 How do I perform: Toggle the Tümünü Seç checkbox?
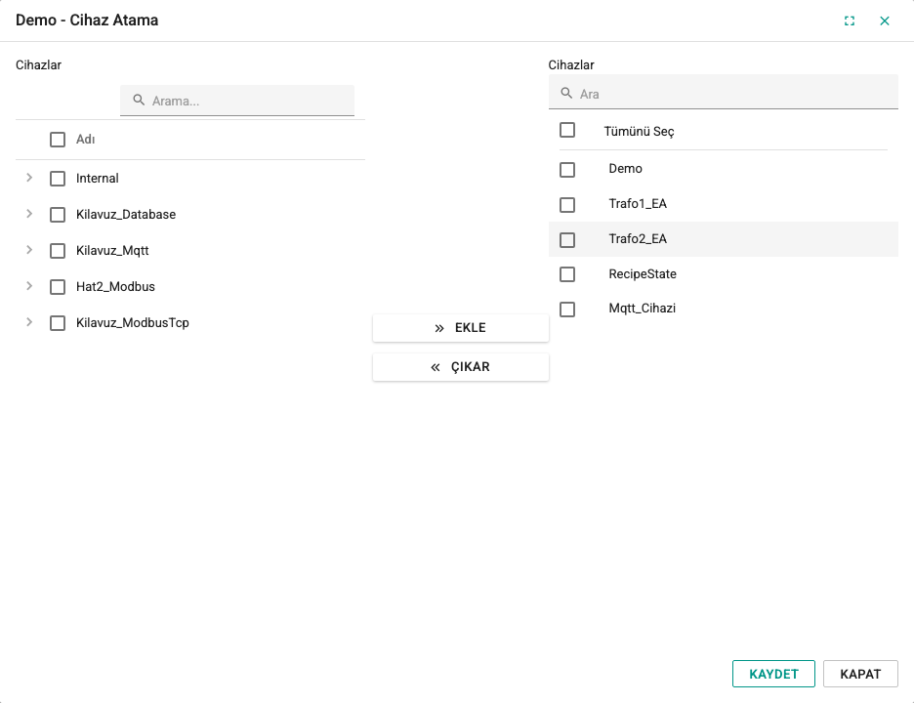pos(567,130)
